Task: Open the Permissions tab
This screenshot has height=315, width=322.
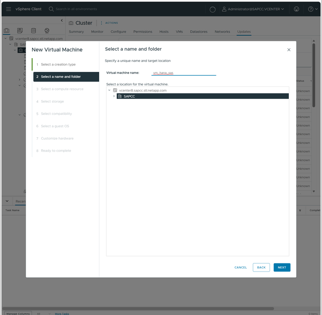Action: [143, 32]
